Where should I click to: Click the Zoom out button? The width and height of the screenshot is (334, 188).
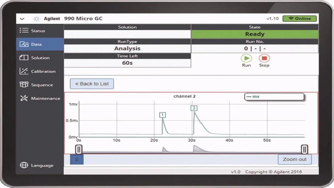(x=294, y=159)
